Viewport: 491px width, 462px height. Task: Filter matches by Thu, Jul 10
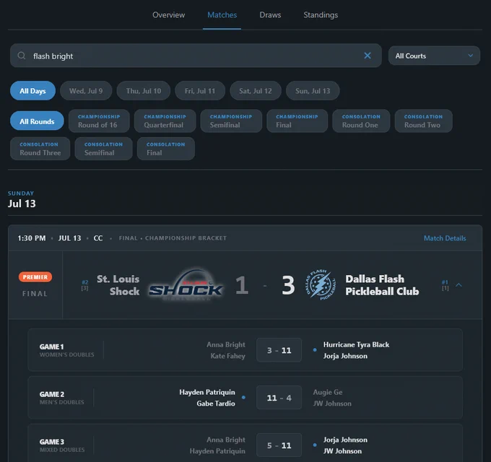click(144, 91)
